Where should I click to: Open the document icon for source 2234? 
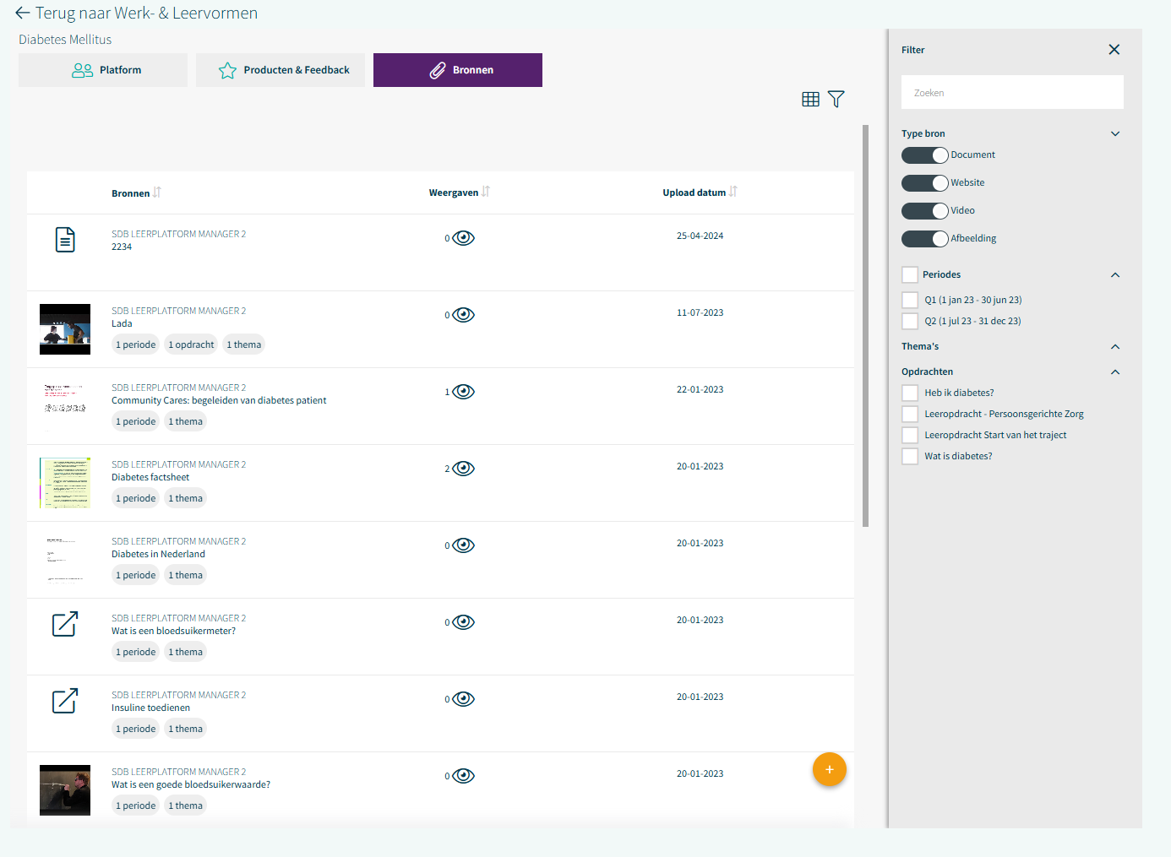[65, 240]
